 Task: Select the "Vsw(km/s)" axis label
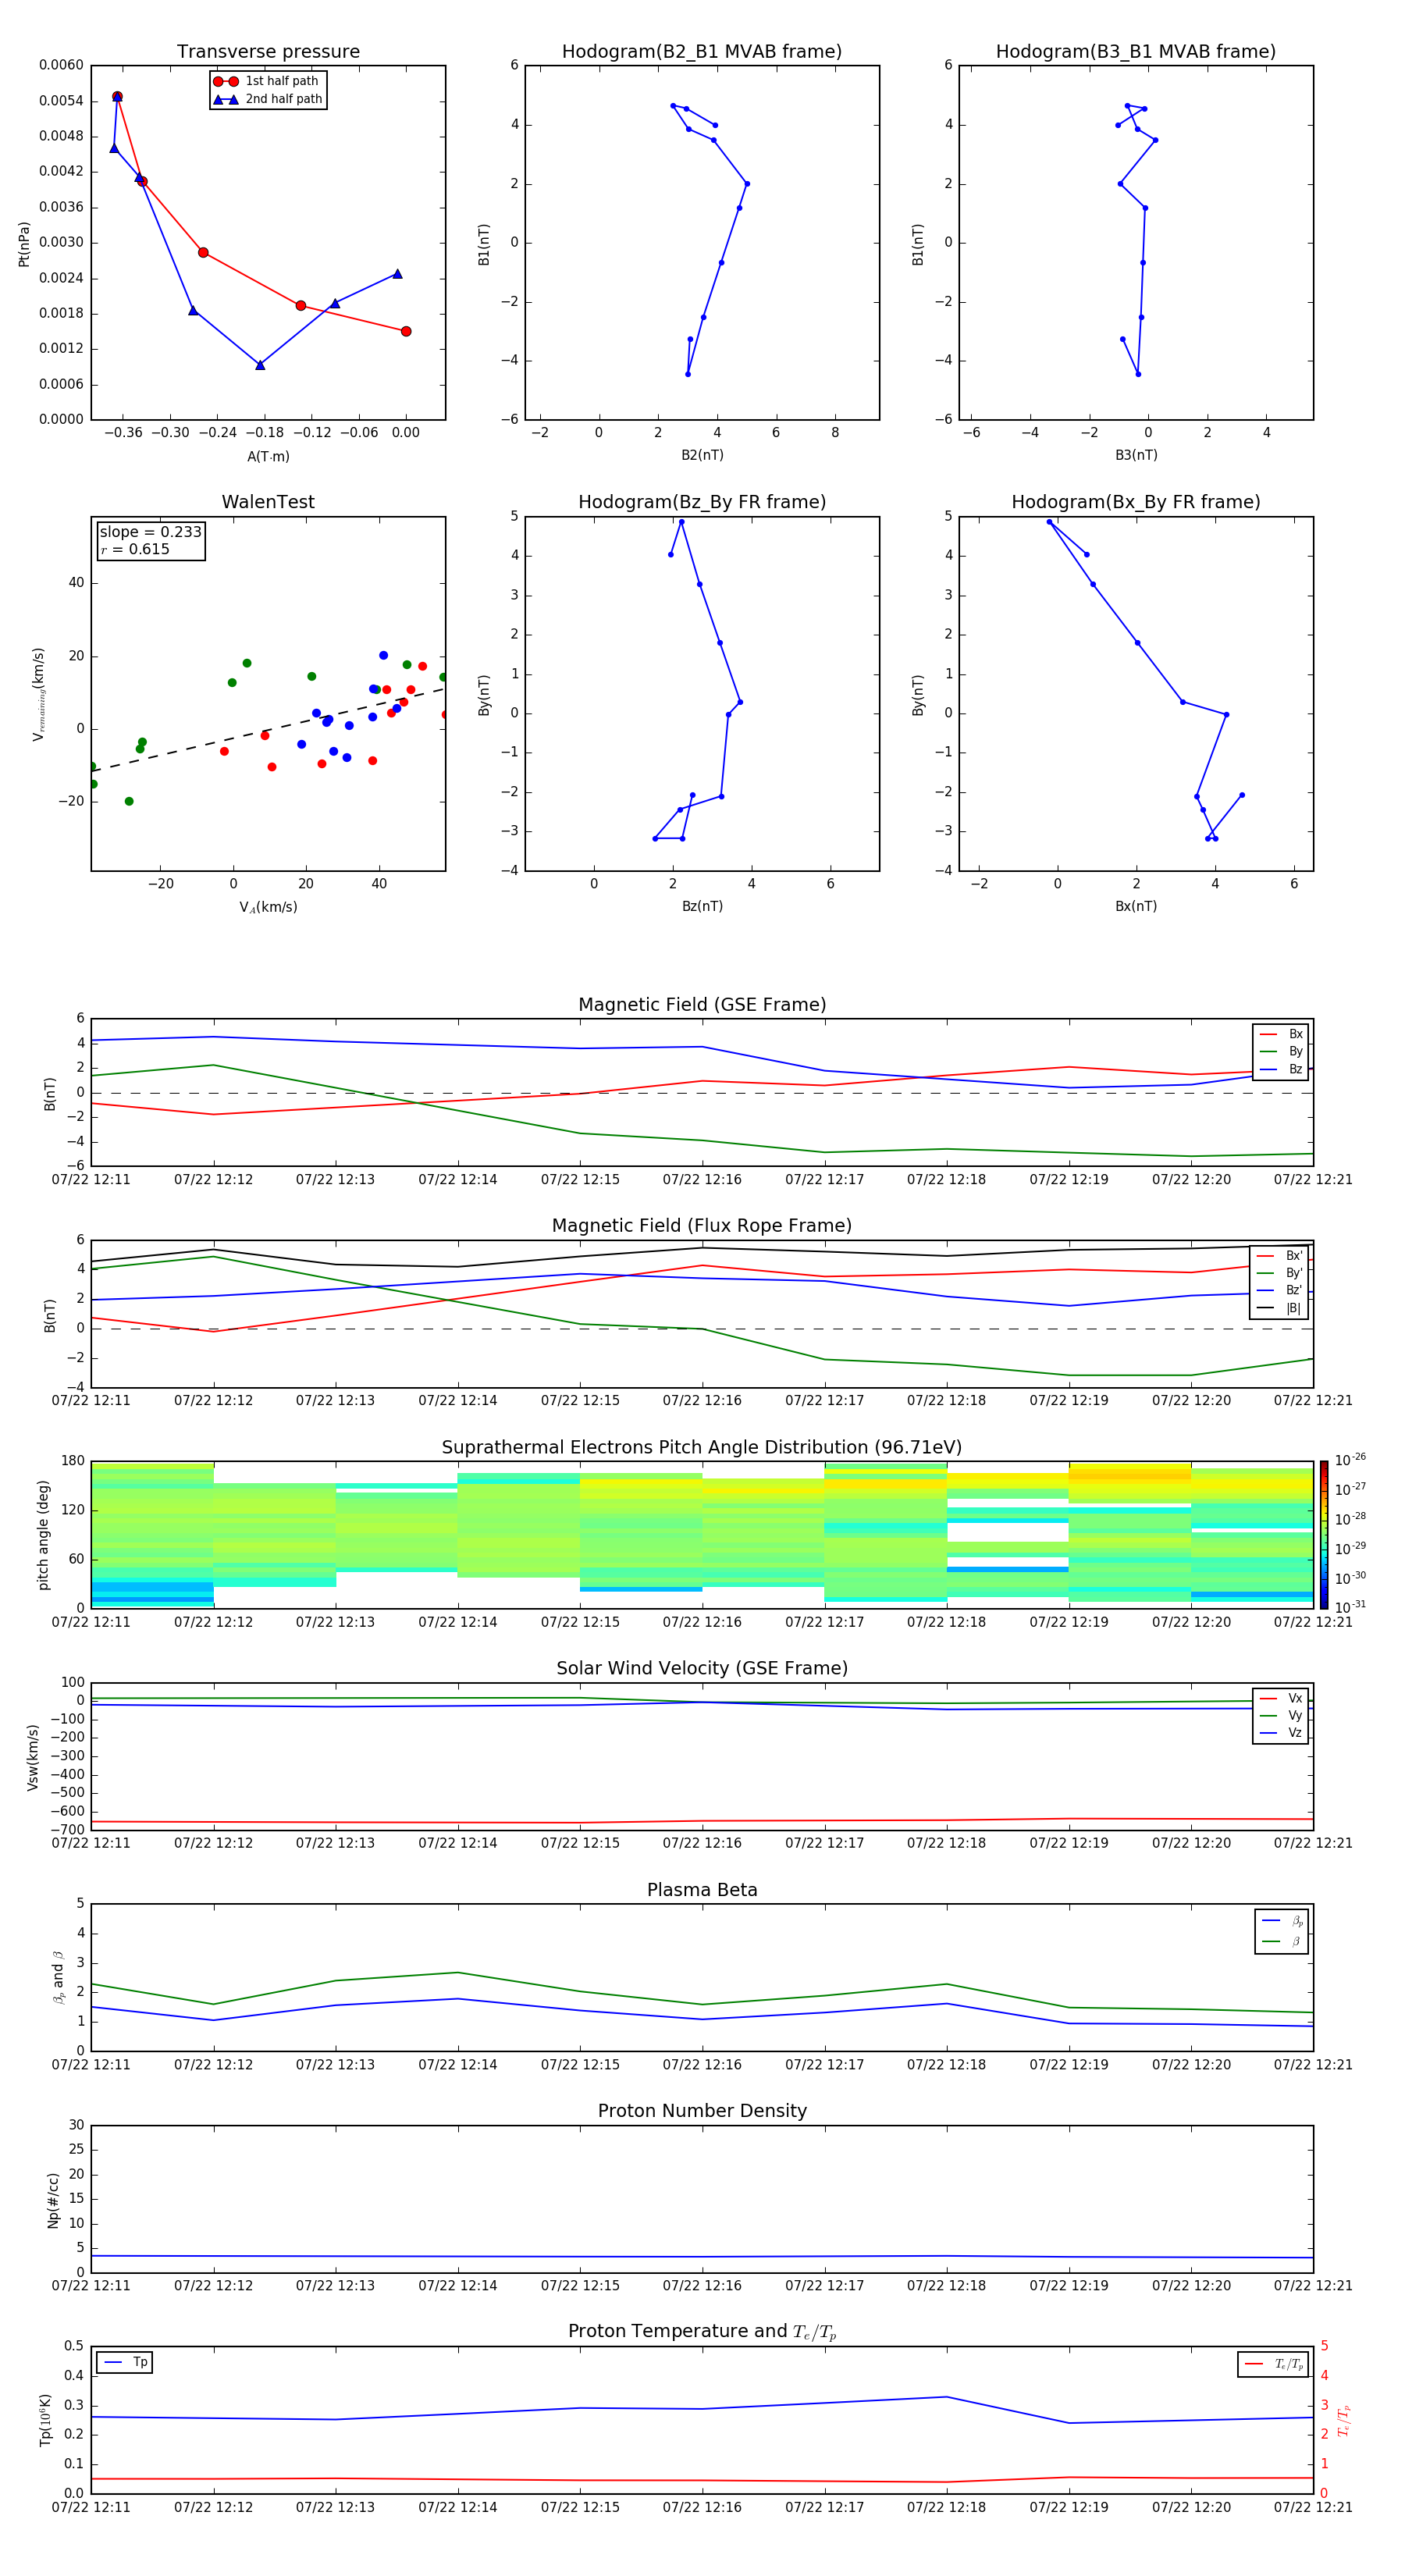[33, 1757]
